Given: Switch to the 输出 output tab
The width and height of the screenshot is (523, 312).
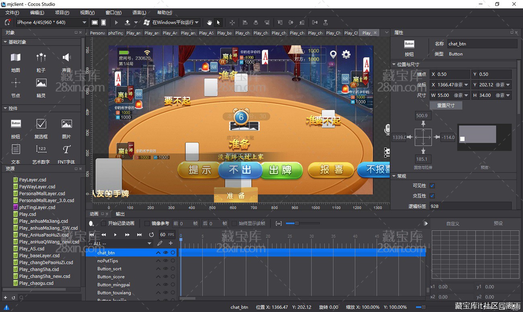Looking at the screenshot, I should [x=120, y=214].
